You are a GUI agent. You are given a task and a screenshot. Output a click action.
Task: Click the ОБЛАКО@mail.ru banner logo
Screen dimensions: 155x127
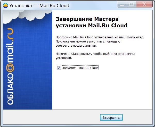[10, 66]
